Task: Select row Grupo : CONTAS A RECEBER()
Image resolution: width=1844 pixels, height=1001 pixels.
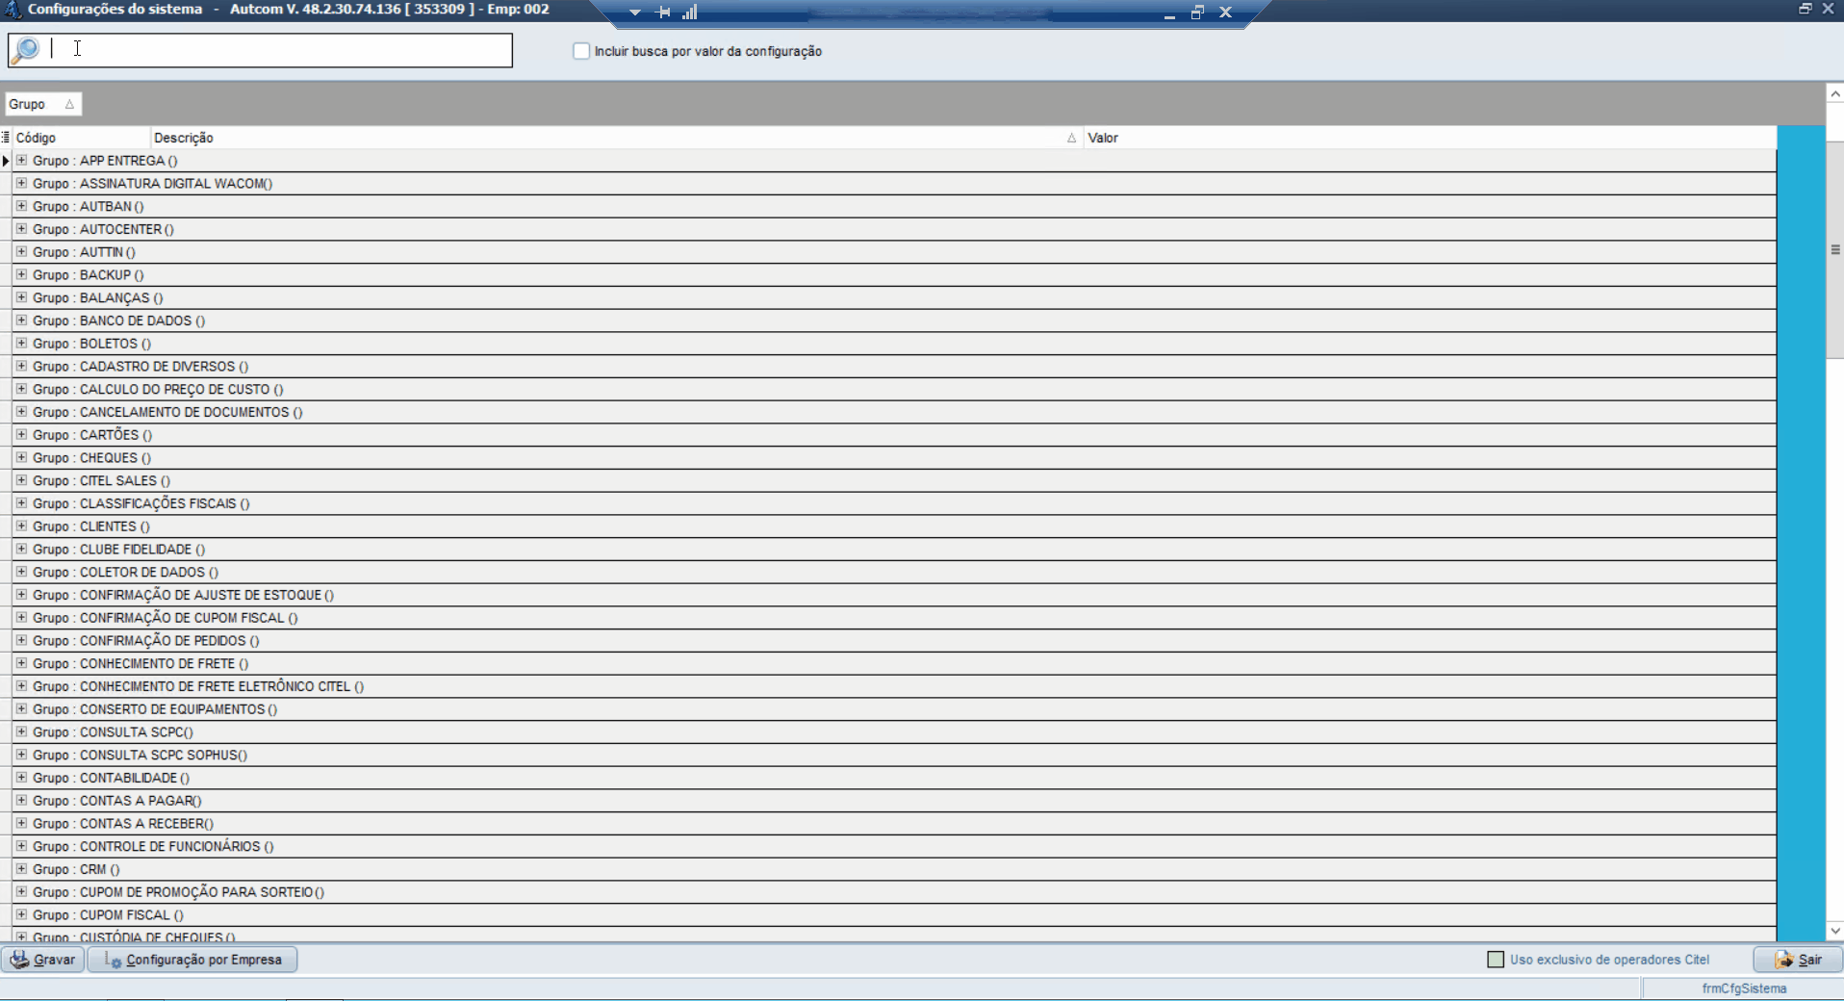Action: pos(895,824)
